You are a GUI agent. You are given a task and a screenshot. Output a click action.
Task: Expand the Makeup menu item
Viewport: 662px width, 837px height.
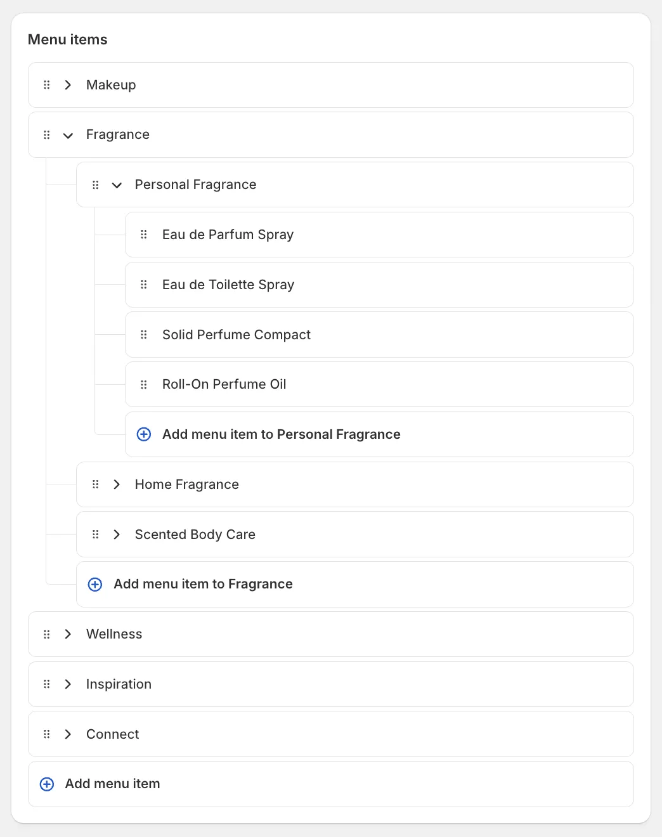tap(68, 85)
